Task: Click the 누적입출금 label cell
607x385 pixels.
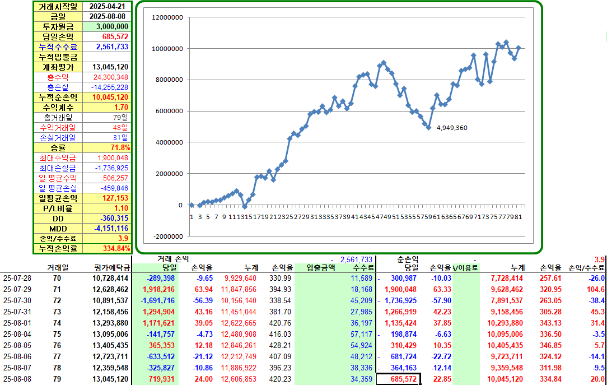Action: click(x=58, y=57)
